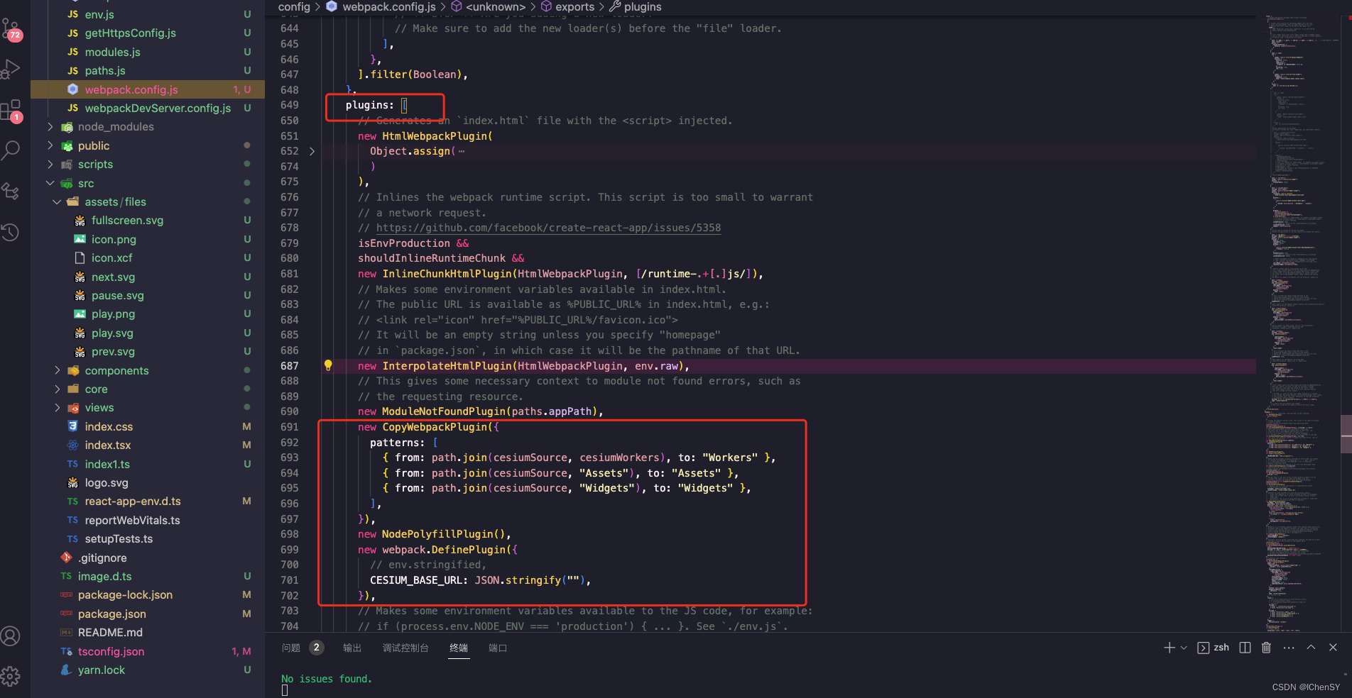Expand folded code at line 652
Screen dimensions: 1352x698
[312, 151]
